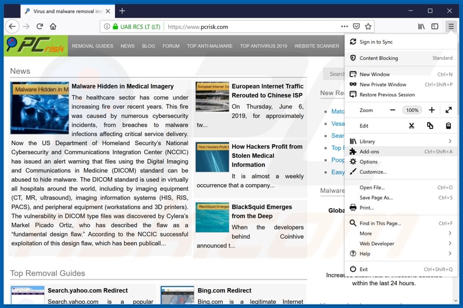This screenshot has width=463, height=308.
Task: Copy selection with the copy icon
Action: tap(430, 126)
